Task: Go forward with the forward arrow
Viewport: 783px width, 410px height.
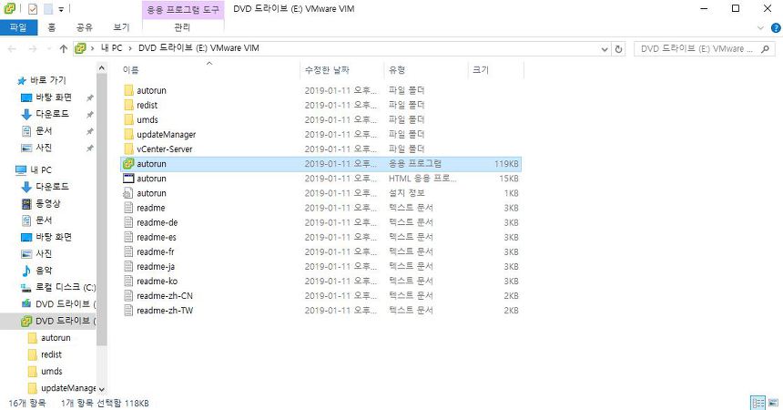Action: click(x=33, y=48)
